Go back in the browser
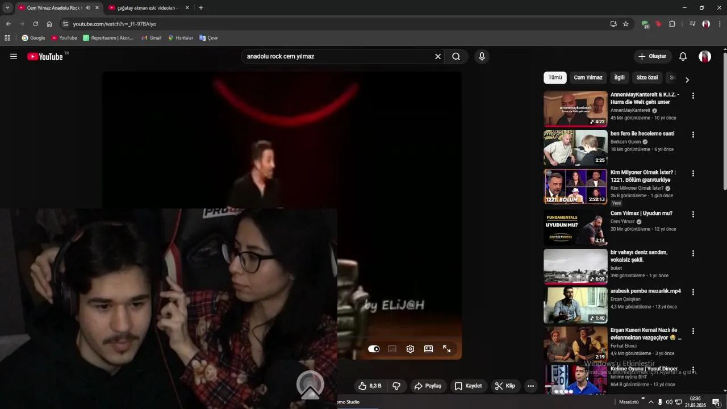This screenshot has height=409, width=727. point(8,24)
